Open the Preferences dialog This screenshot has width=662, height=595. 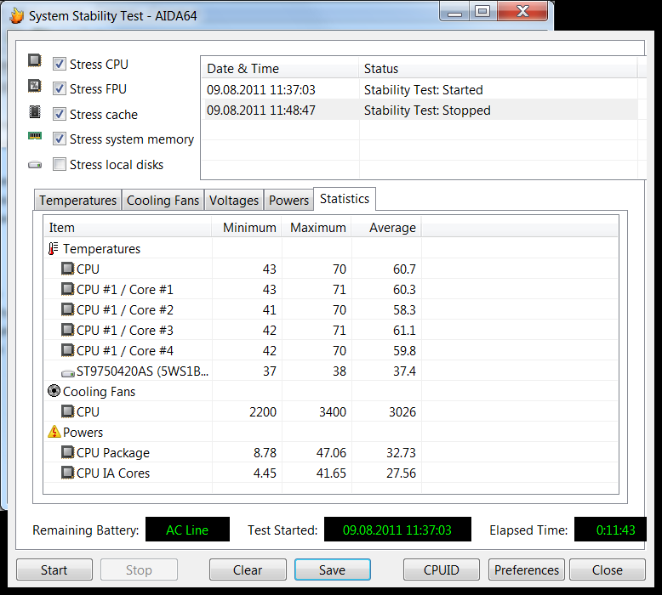pyautogui.click(x=527, y=570)
